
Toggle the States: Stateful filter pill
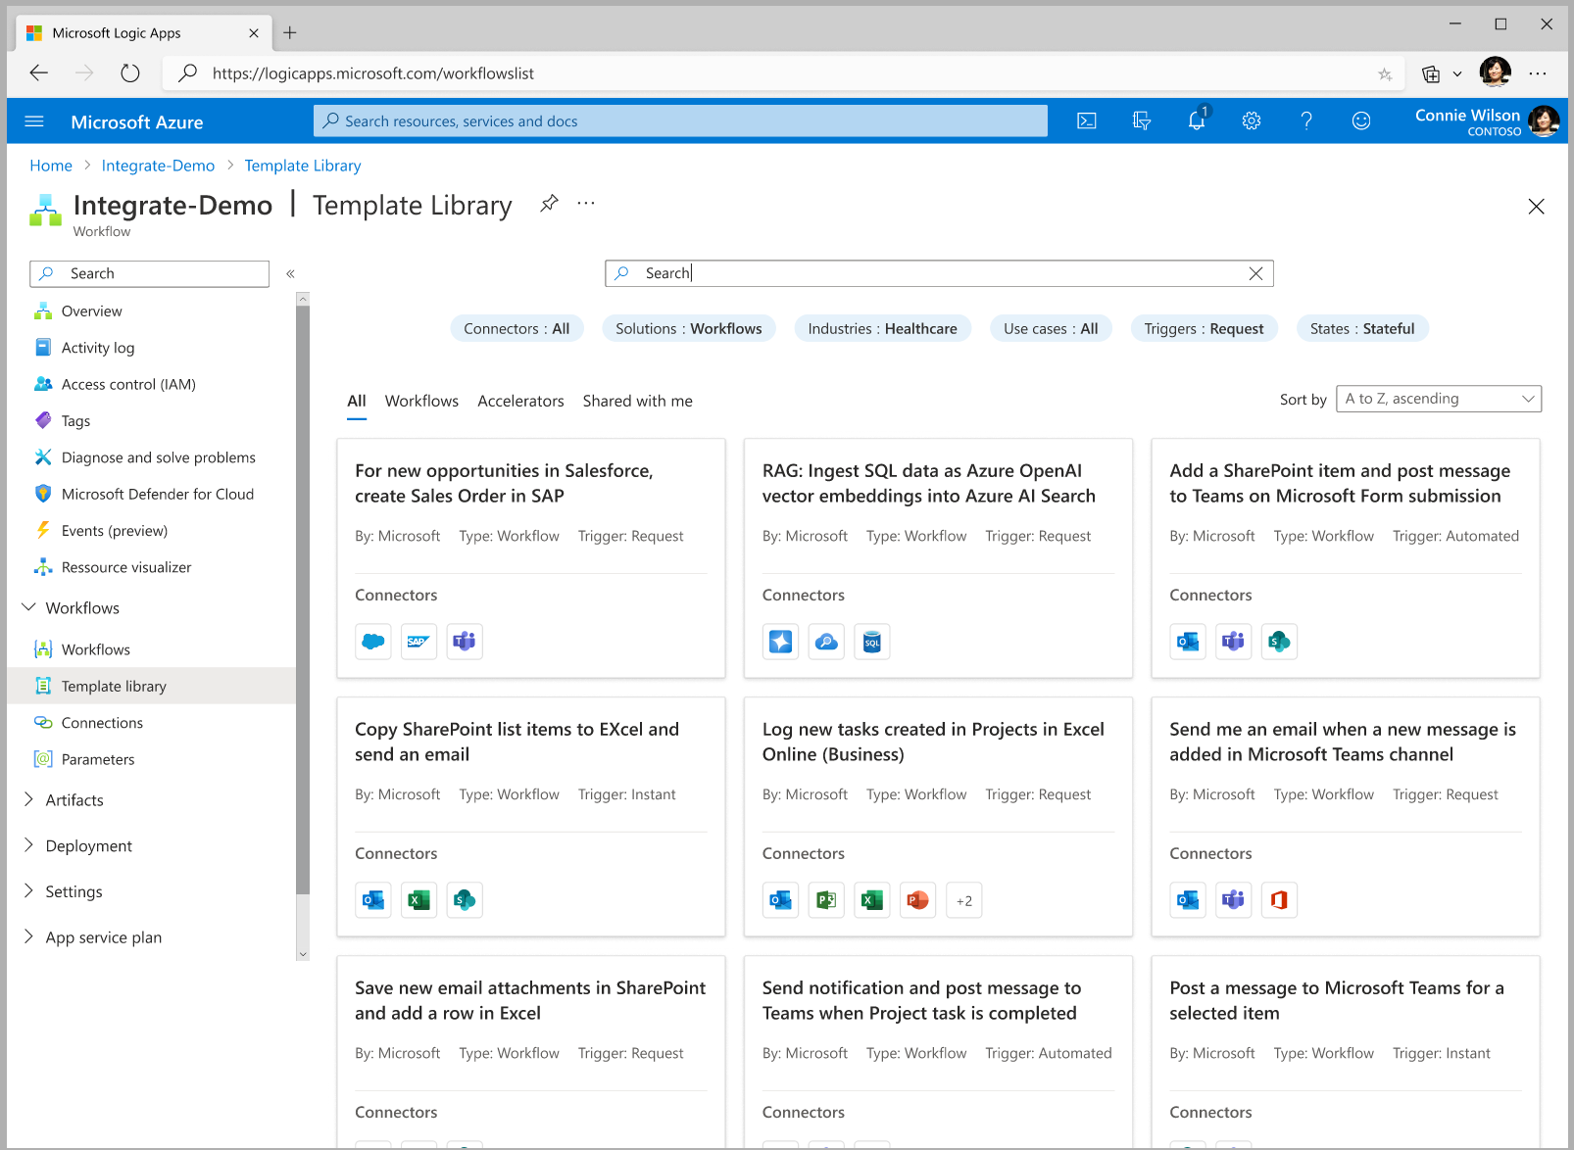pyautogui.click(x=1362, y=328)
